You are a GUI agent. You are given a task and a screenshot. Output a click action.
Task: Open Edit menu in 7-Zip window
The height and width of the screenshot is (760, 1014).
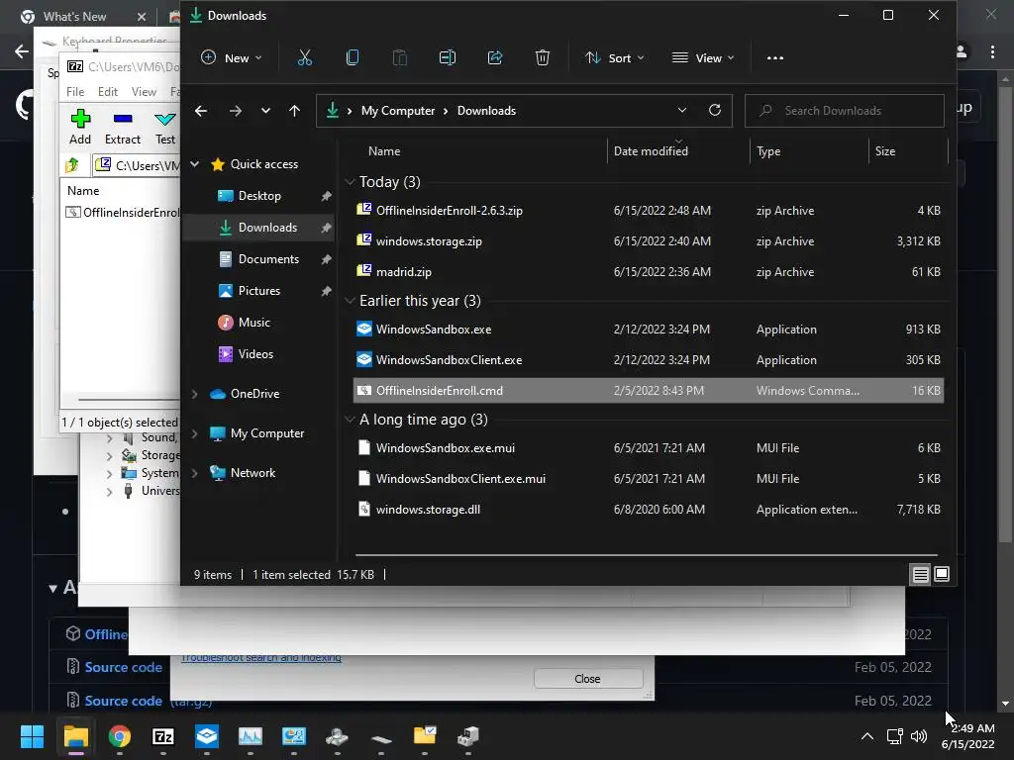click(x=107, y=92)
